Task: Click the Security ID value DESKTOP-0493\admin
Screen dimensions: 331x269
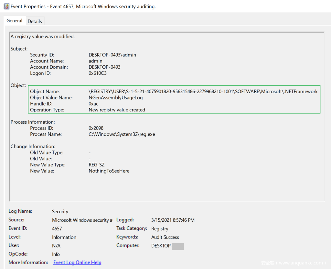Action: click(x=112, y=55)
